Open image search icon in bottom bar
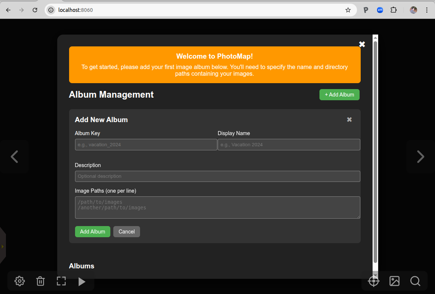Image resolution: width=435 pixels, height=294 pixels. pos(395,281)
